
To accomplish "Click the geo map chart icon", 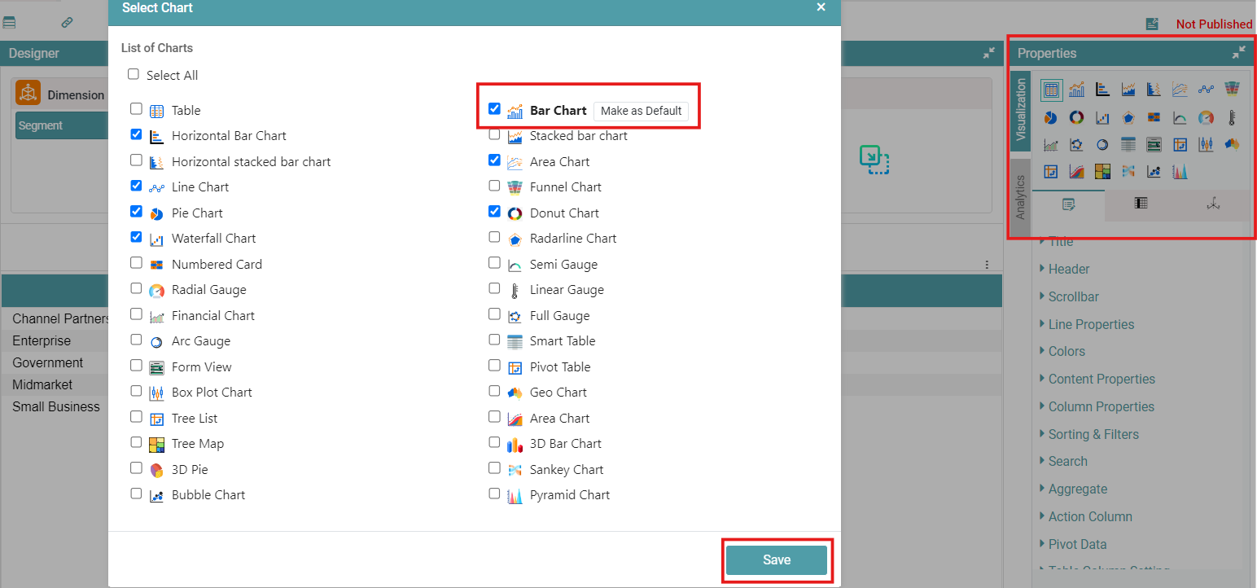I will coord(1233,145).
